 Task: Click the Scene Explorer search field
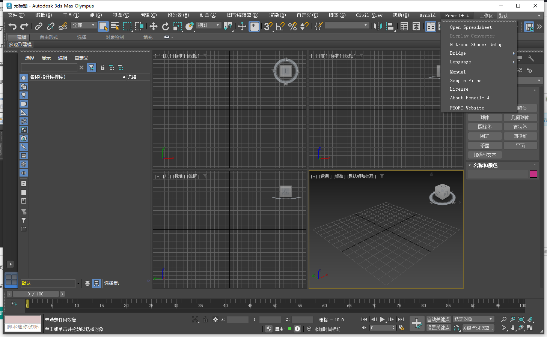49,67
